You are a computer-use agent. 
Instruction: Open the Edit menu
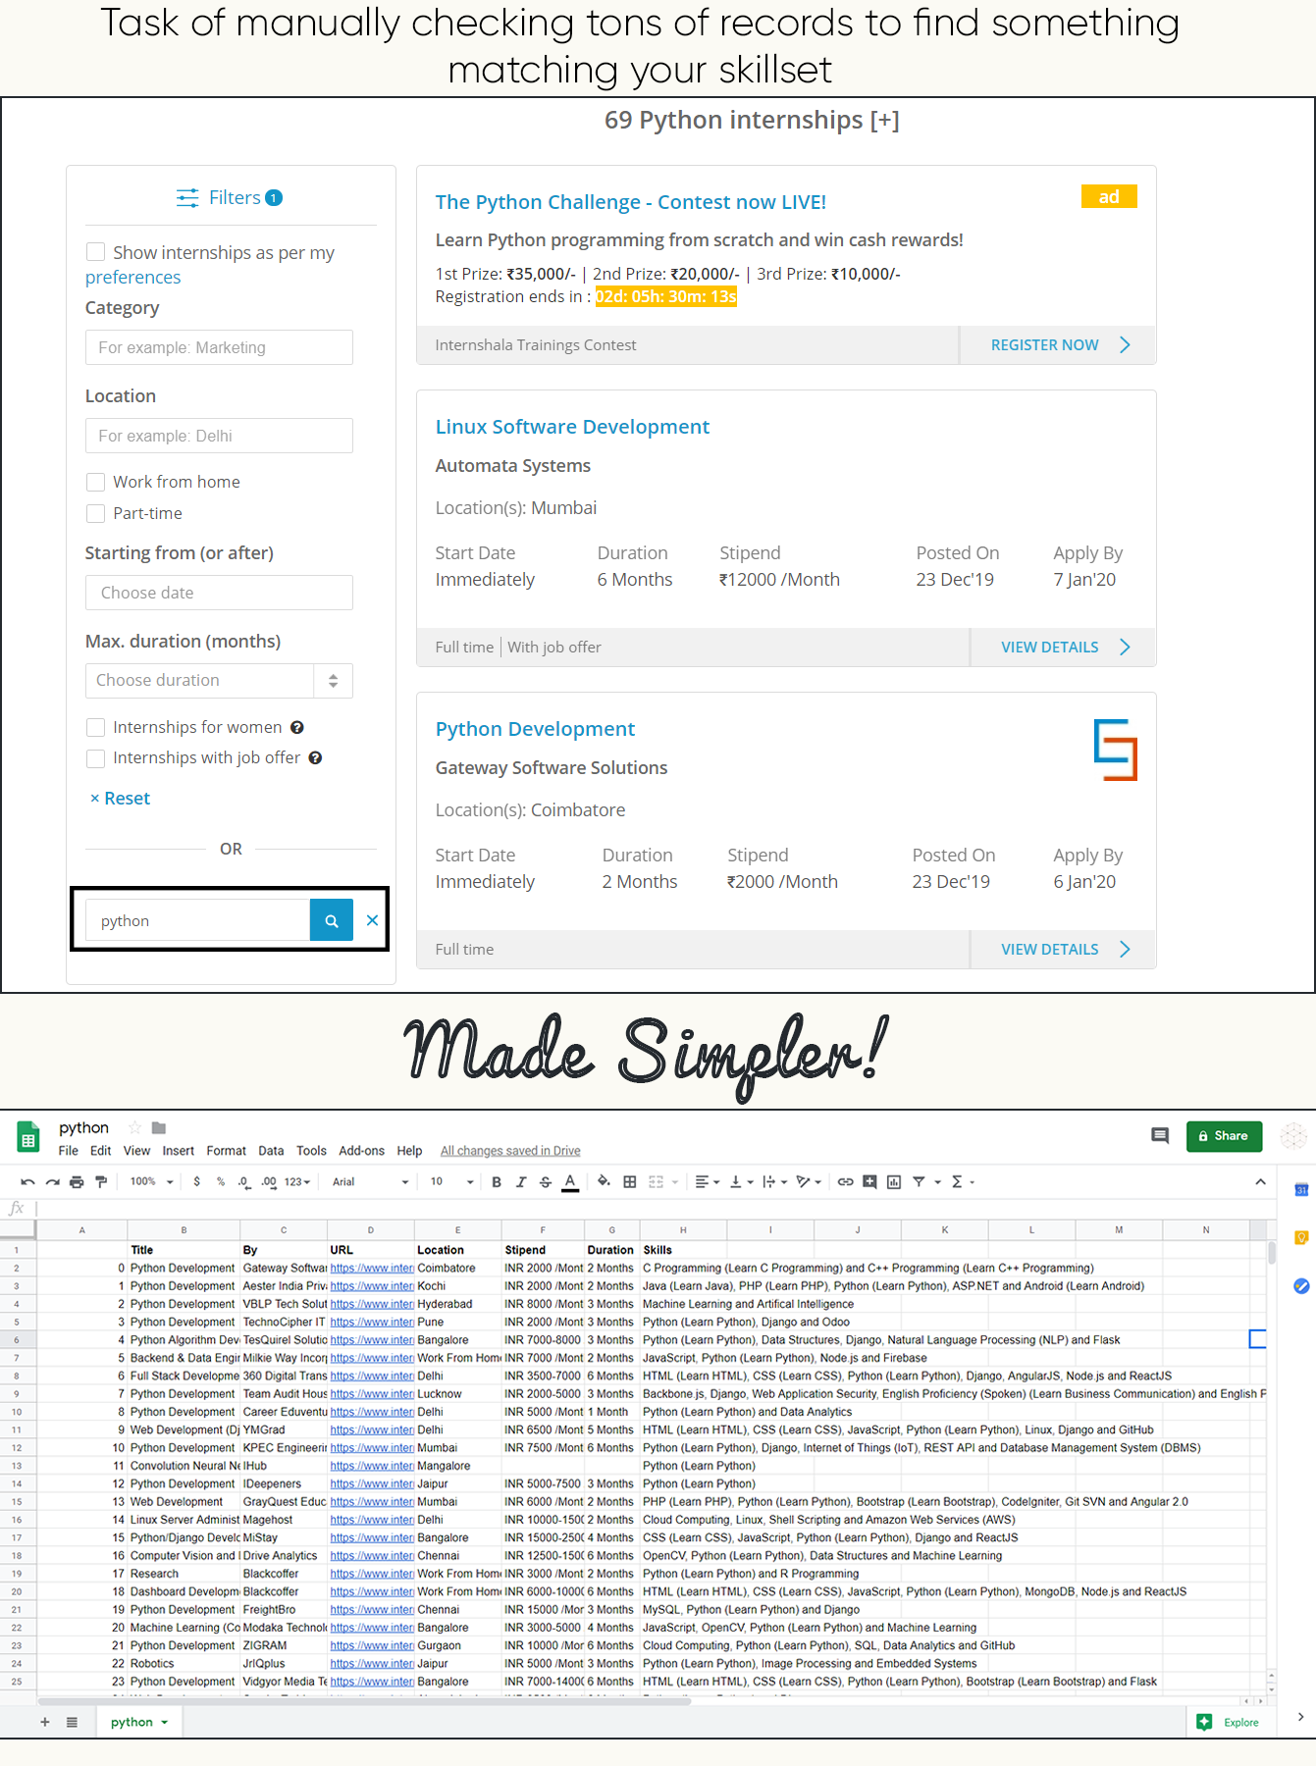coord(101,1151)
